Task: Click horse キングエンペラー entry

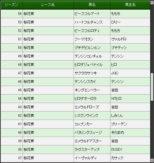Action: [87, 90]
